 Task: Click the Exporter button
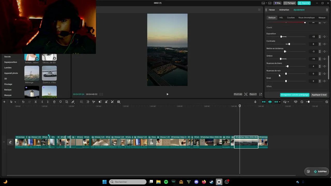pyautogui.click(x=304, y=3)
